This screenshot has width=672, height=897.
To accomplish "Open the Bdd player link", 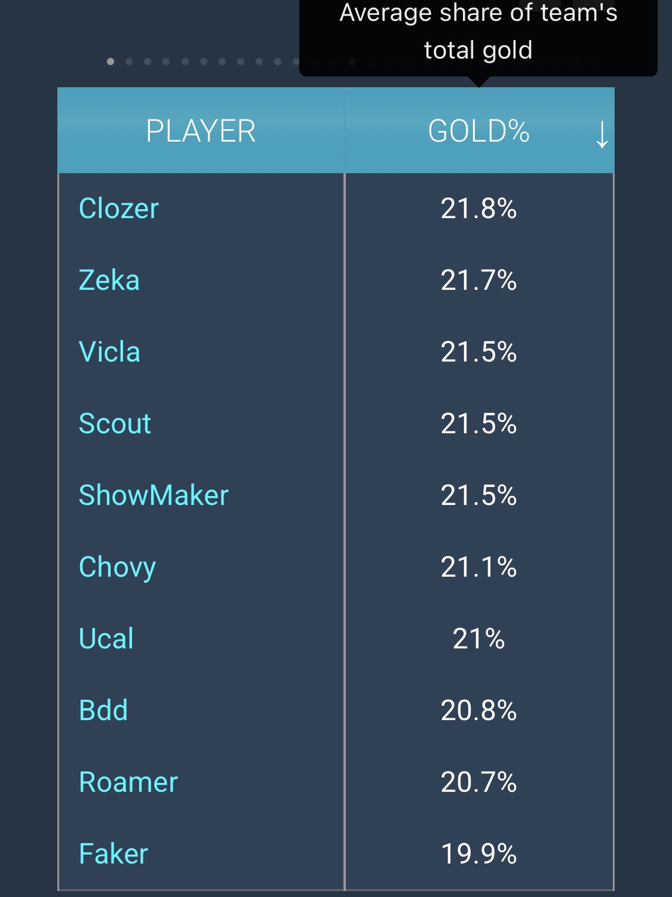I will pyautogui.click(x=103, y=710).
